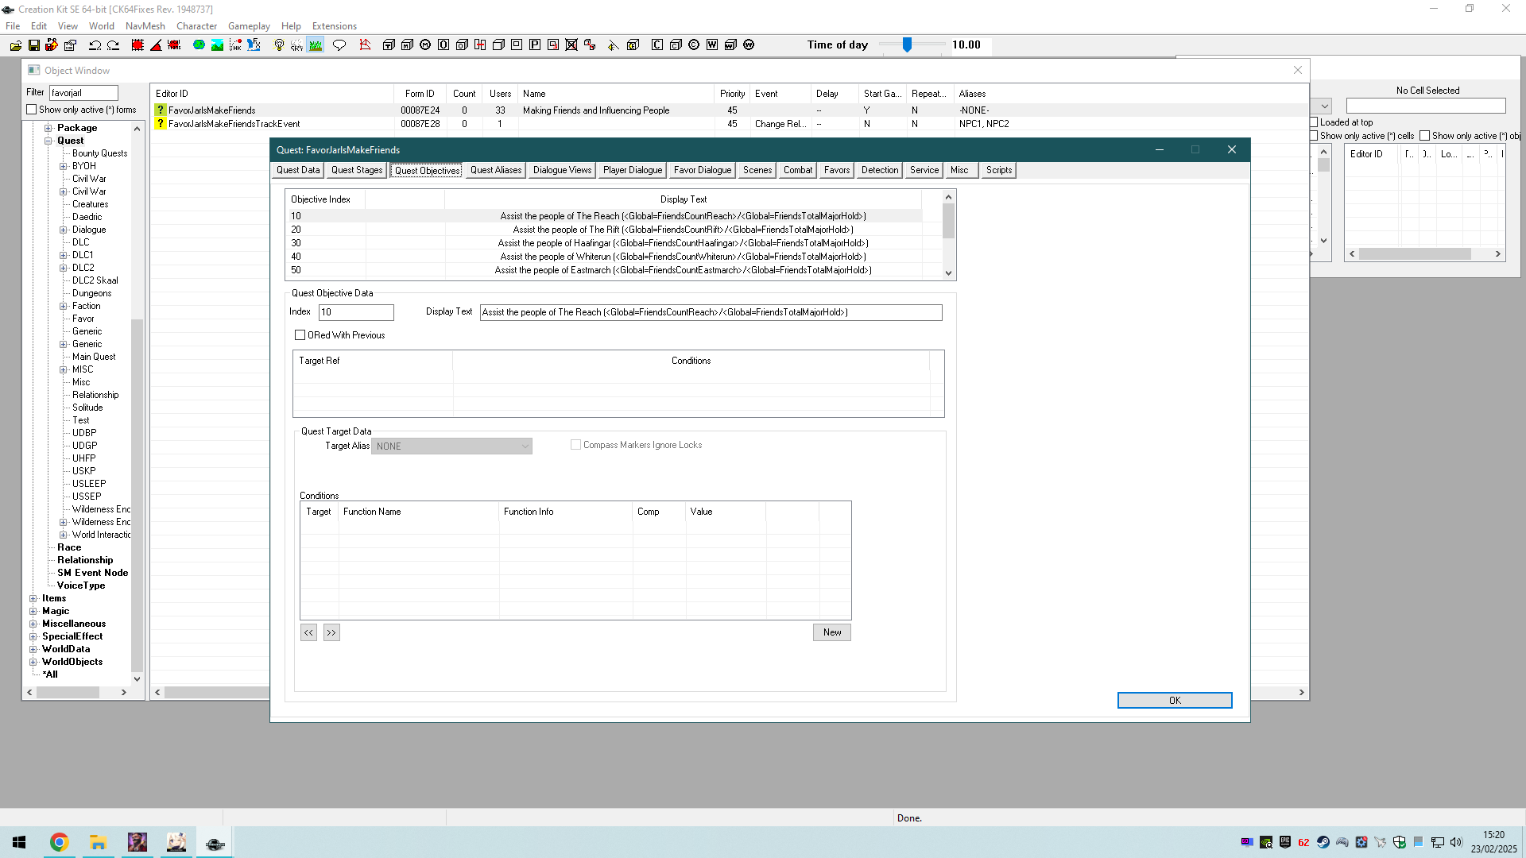Click the HK havok toolbar icon
The image size is (1526, 858).
point(235,45)
